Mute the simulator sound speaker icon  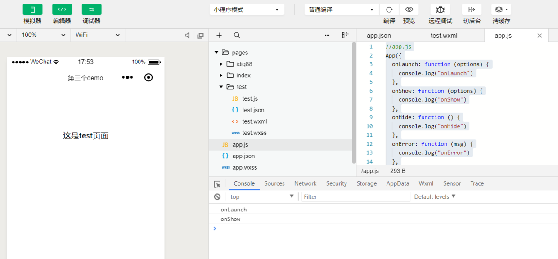(x=188, y=35)
